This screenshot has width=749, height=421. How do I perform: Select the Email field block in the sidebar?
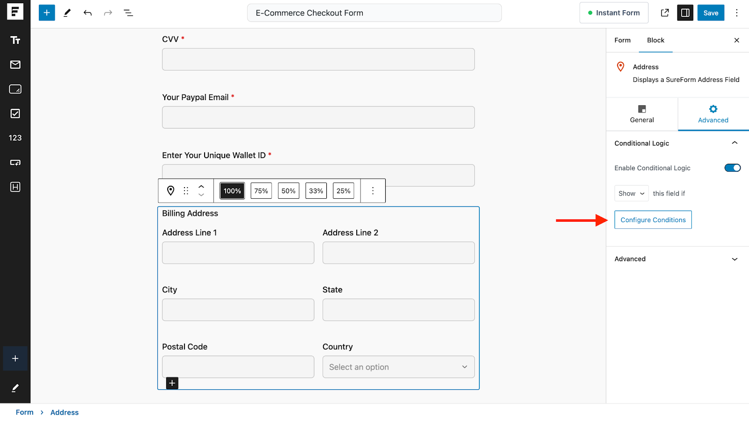(x=15, y=65)
